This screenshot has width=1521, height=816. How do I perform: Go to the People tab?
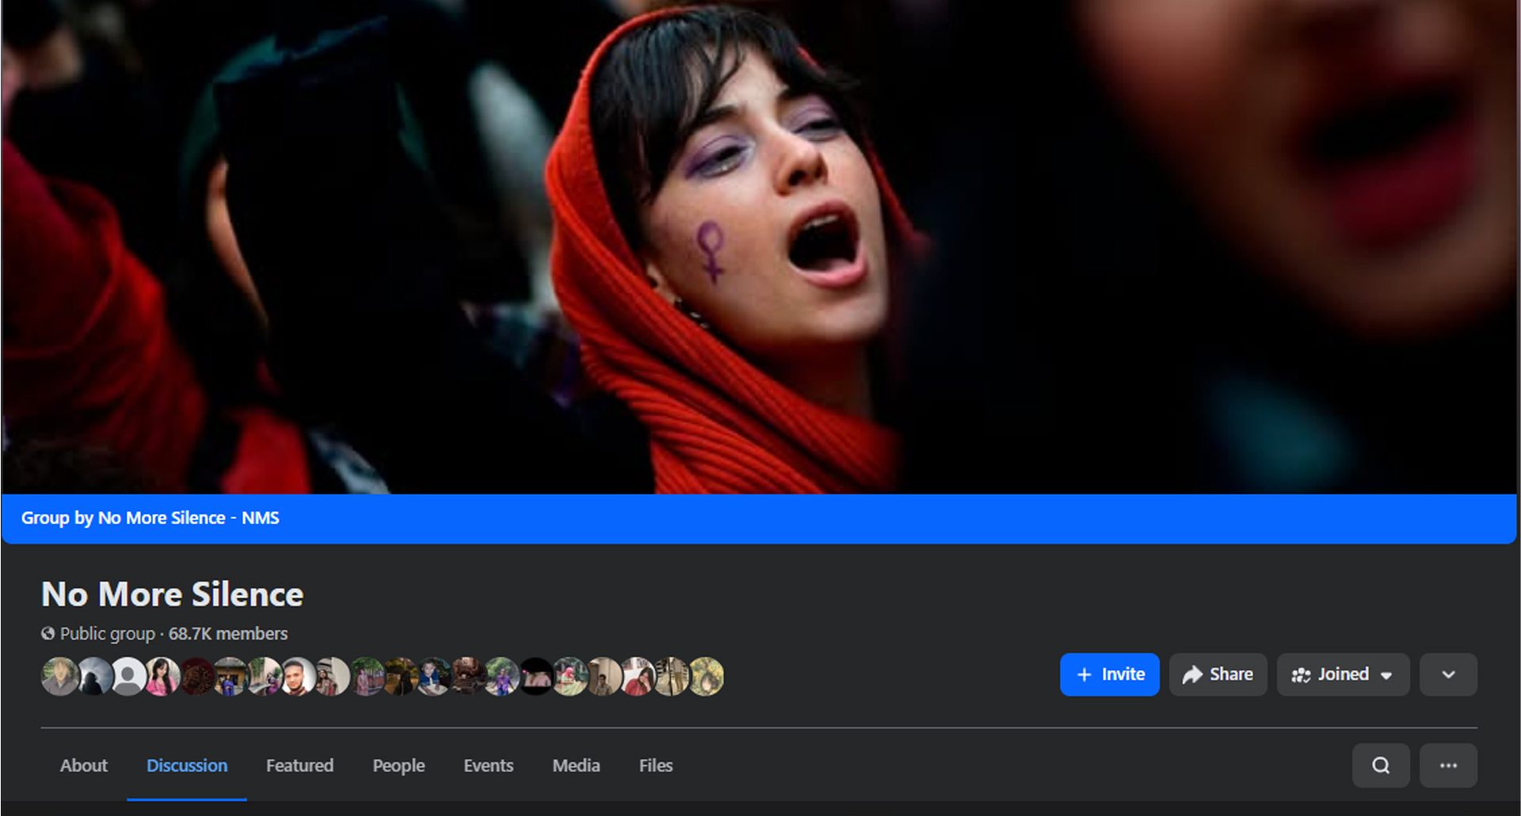click(x=398, y=765)
